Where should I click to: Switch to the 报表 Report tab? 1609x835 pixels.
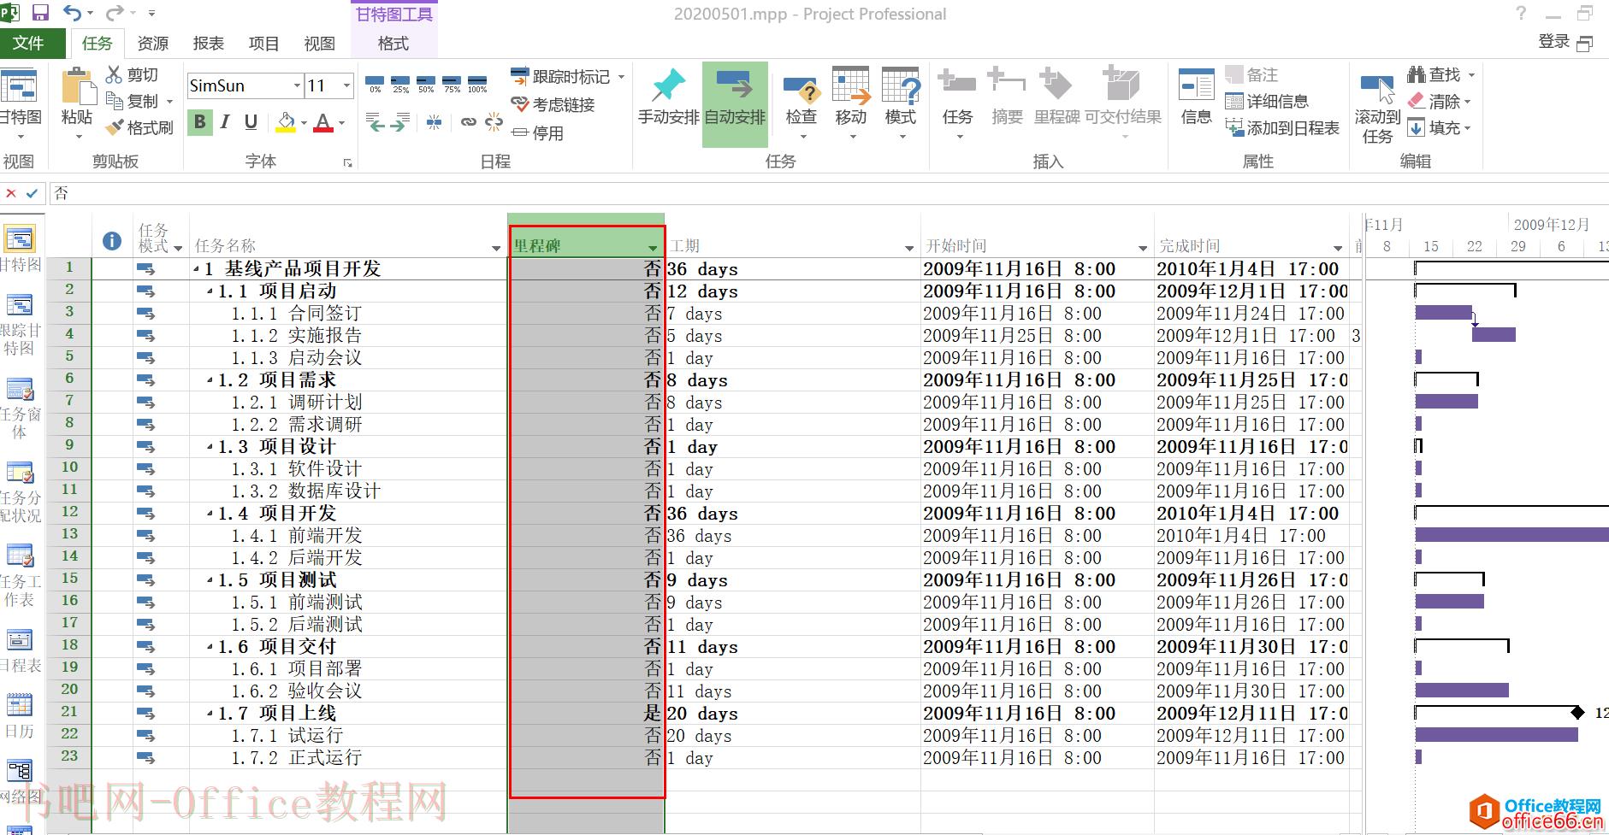[x=209, y=44]
